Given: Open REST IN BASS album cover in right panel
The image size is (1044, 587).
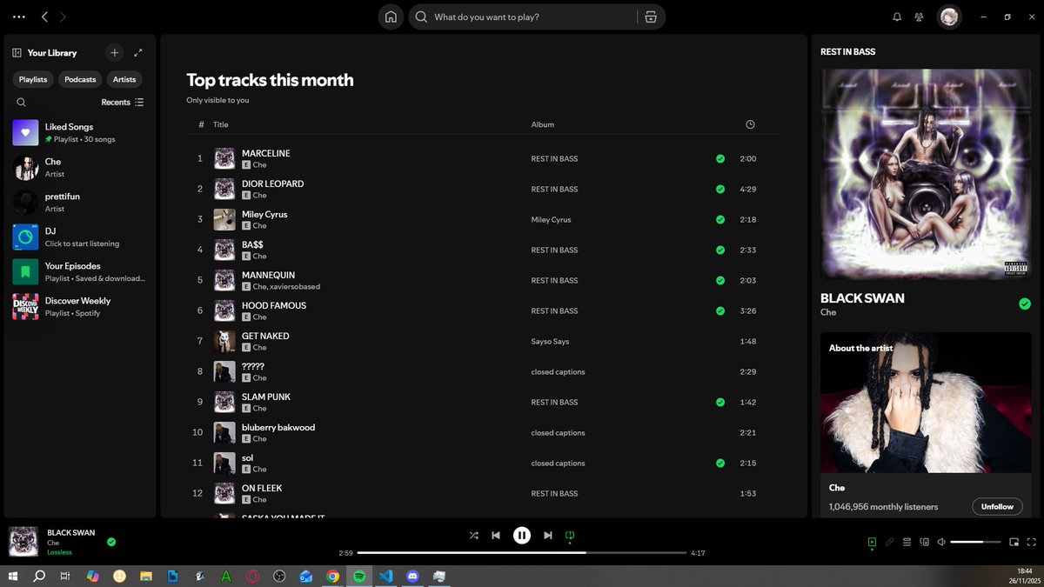Looking at the screenshot, I should (x=926, y=174).
